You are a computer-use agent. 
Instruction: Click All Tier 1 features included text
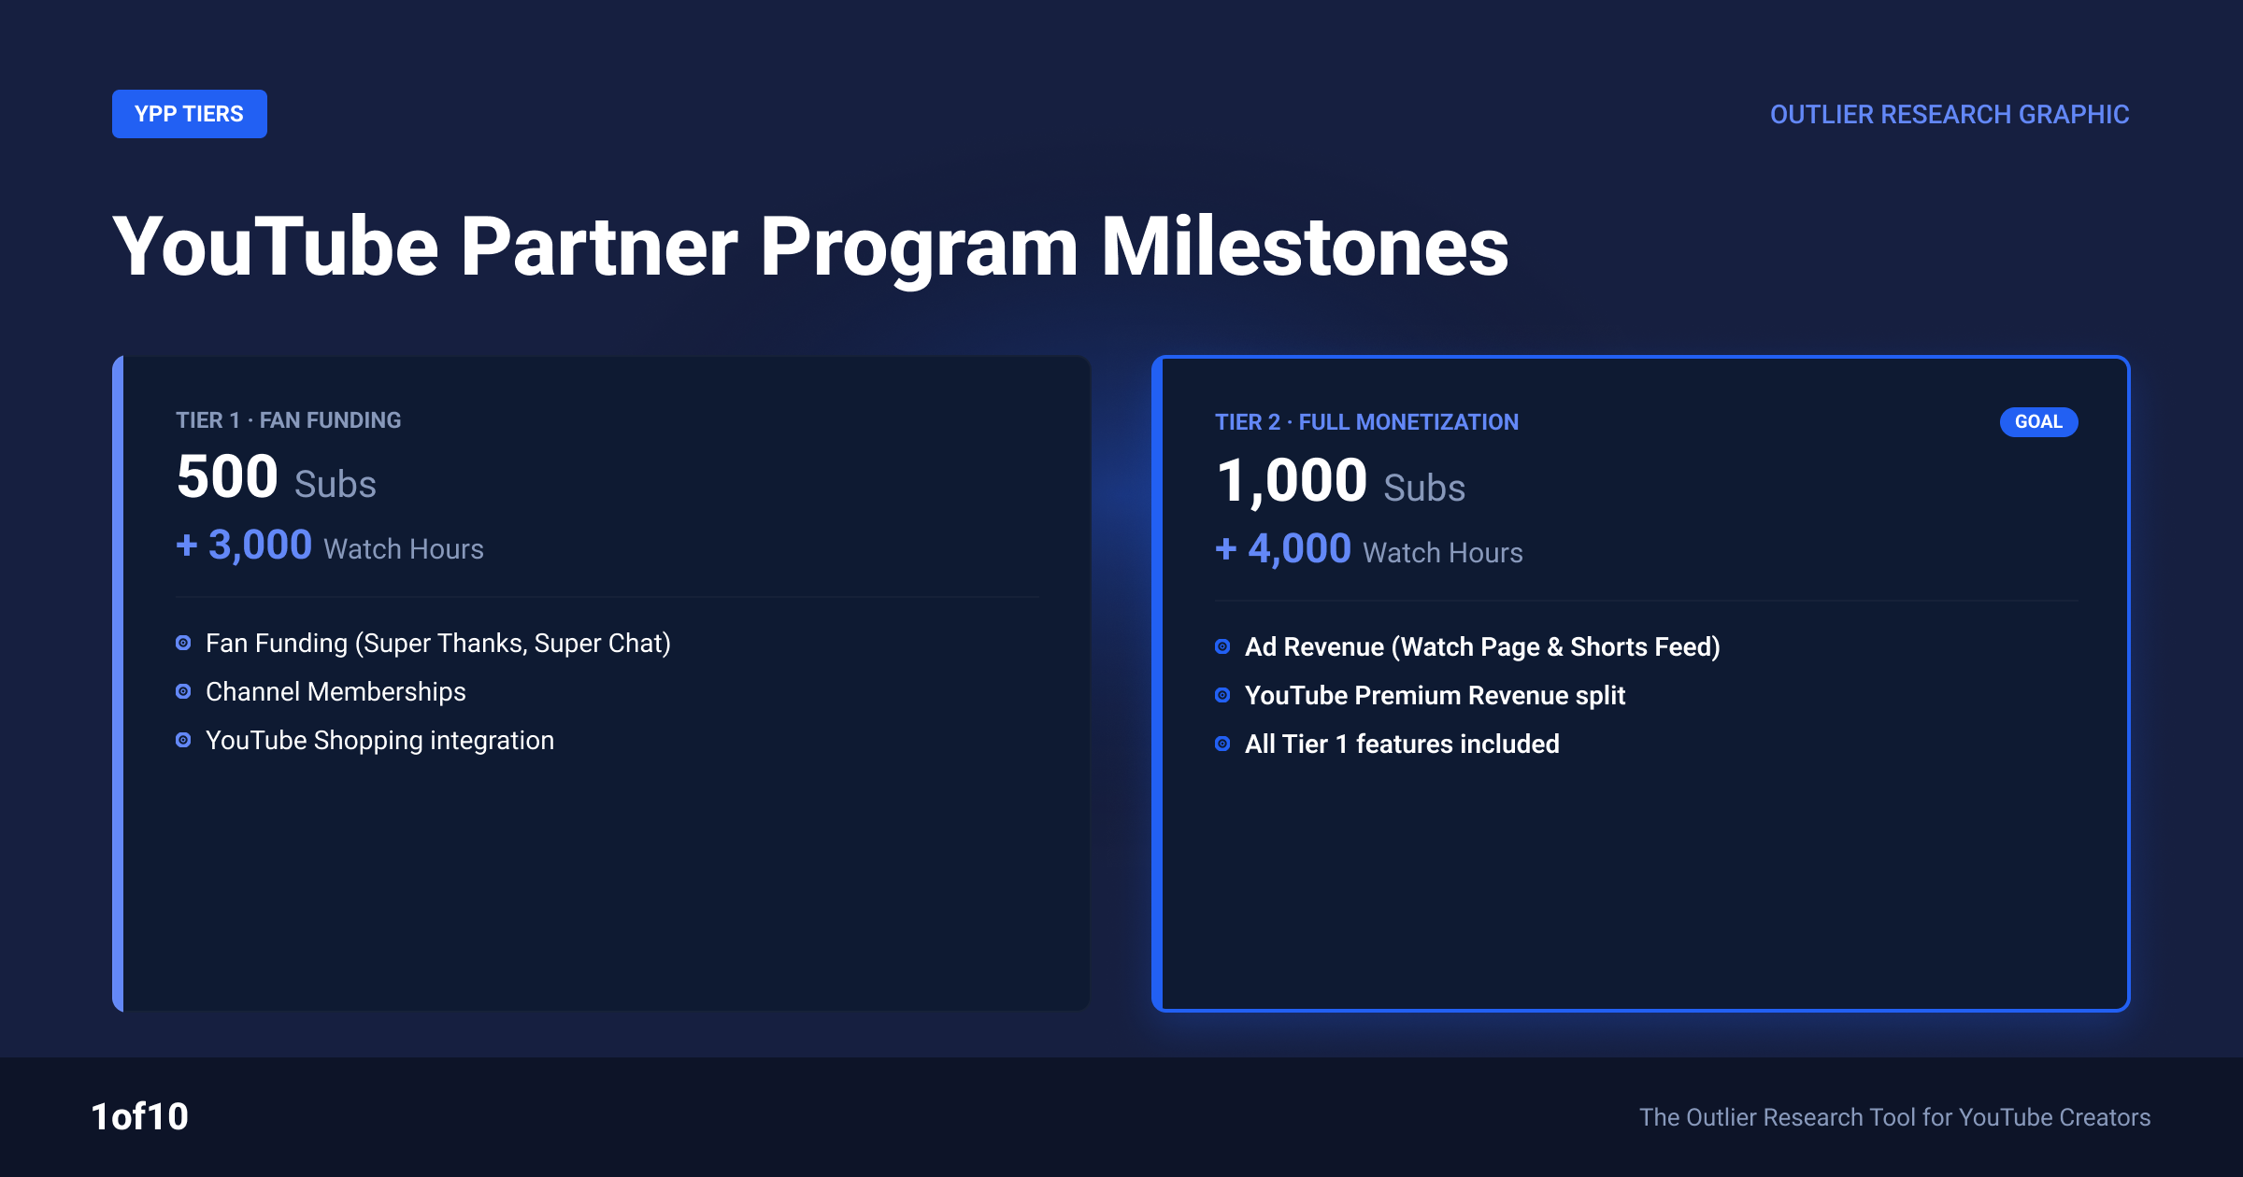pyautogui.click(x=1402, y=744)
